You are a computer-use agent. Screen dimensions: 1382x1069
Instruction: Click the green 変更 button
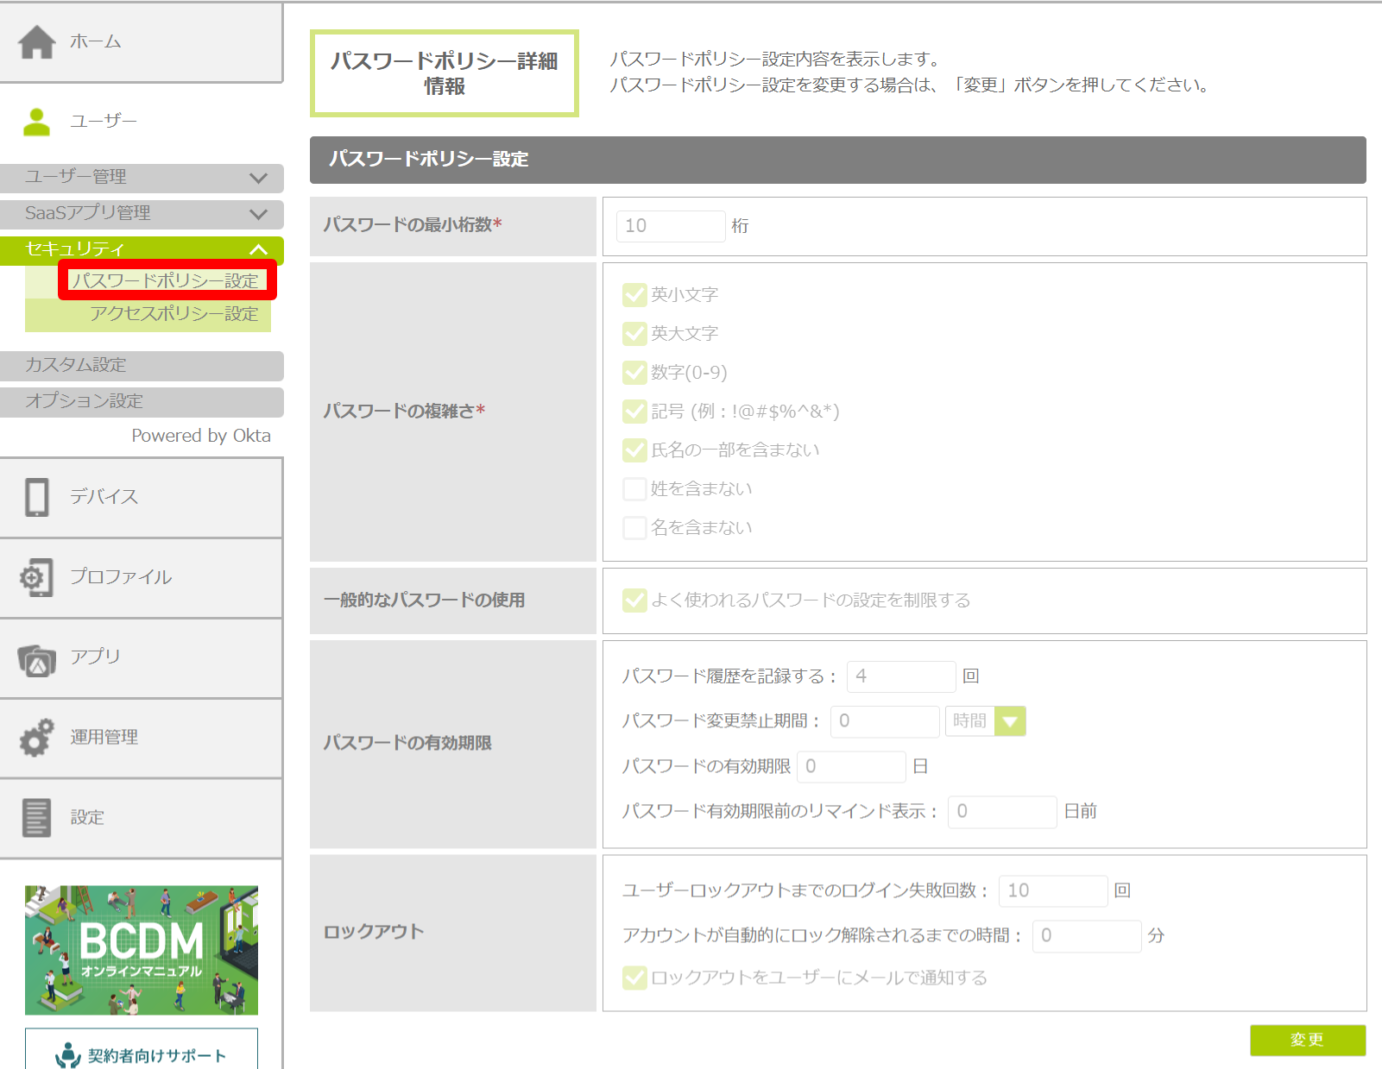(x=1307, y=1041)
